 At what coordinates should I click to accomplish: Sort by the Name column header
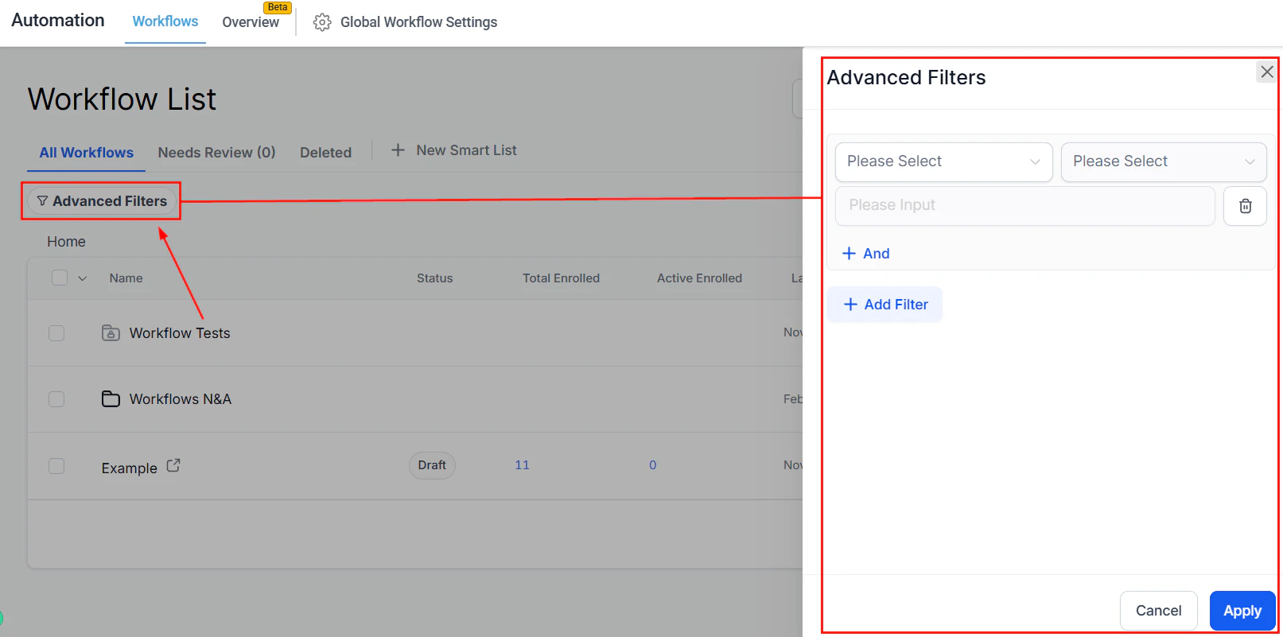coord(126,278)
